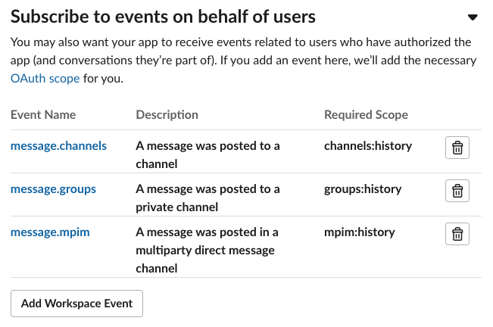Image resolution: width=493 pixels, height=327 pixels.
Task: Click the 'posted to a private channel' description
Action: pyautogui.click(x=207, y=198)
